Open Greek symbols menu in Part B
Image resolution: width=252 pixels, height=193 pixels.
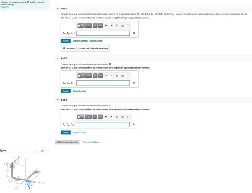pyautogui.click(x=89, y=75)
